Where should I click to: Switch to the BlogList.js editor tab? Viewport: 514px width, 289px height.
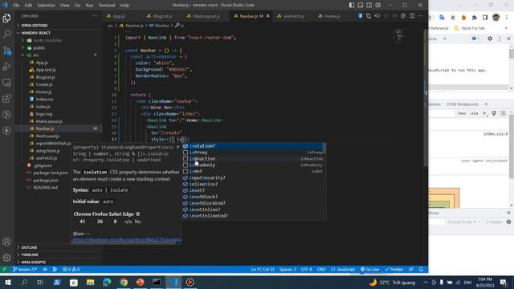tap(162, 16)
